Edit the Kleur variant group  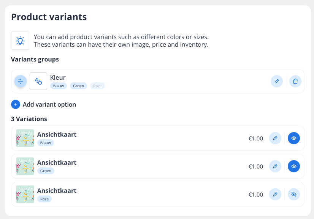click(x=277, y=81)
